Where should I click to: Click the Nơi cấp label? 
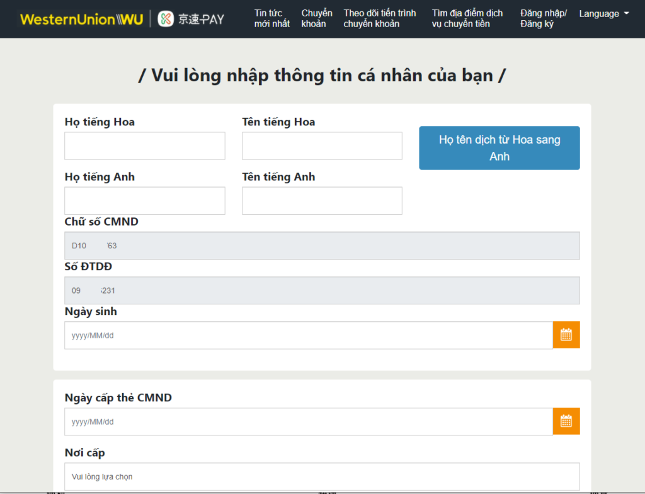pos(85,453)
